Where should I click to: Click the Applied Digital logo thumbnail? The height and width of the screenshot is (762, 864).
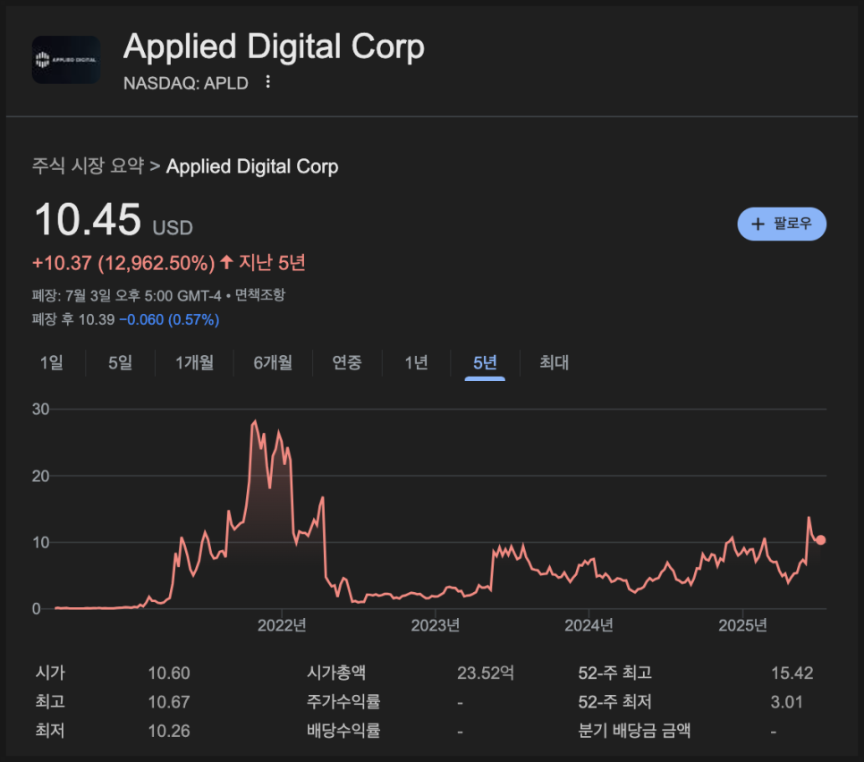point(66,60)
